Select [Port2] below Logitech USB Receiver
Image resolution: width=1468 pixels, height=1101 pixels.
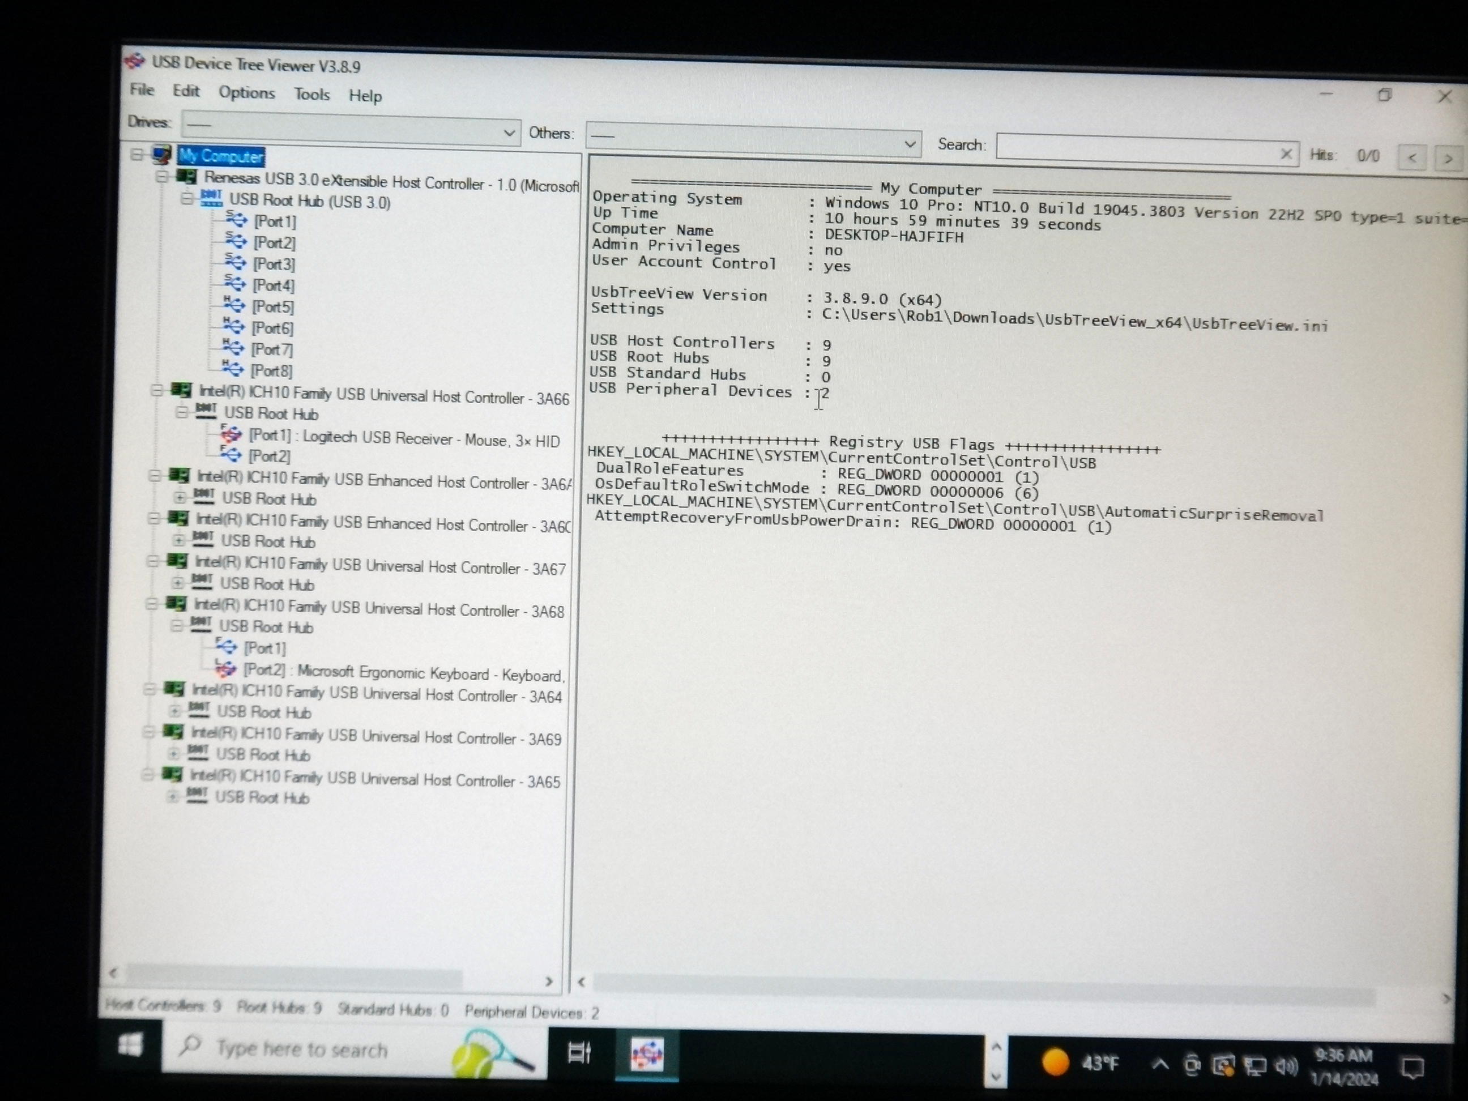(269, 456)
